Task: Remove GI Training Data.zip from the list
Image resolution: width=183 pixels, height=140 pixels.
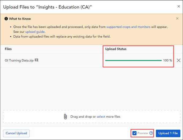Action: [x=178, y=61]
